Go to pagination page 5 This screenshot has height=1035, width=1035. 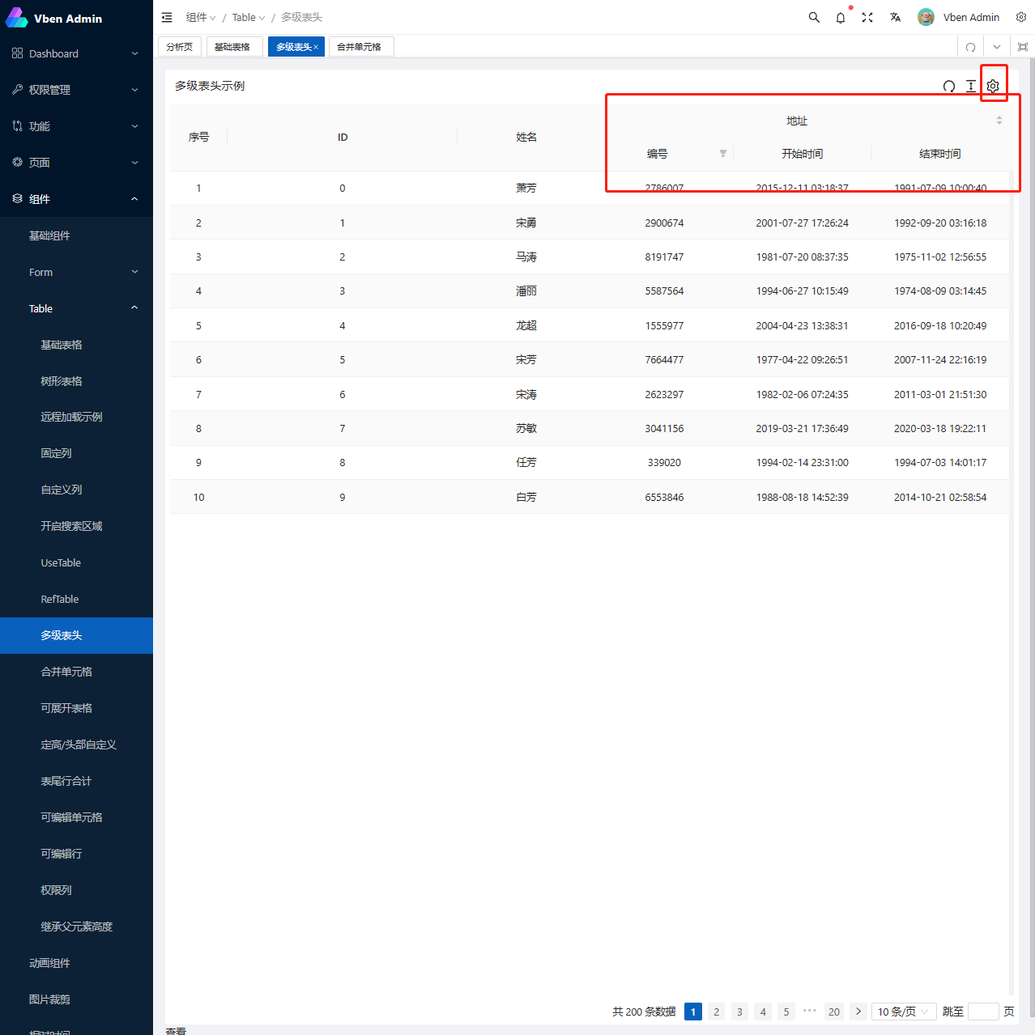786,1012
